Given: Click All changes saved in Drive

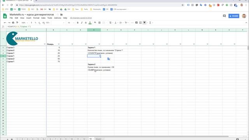Looking at the screenshot, I should click(x=81, y=18).
